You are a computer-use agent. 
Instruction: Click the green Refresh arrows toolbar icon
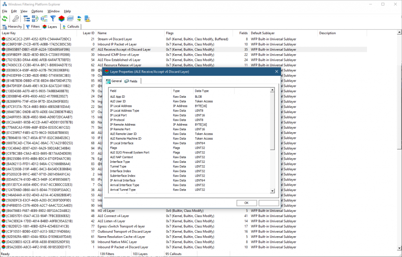tap(5, 18)
